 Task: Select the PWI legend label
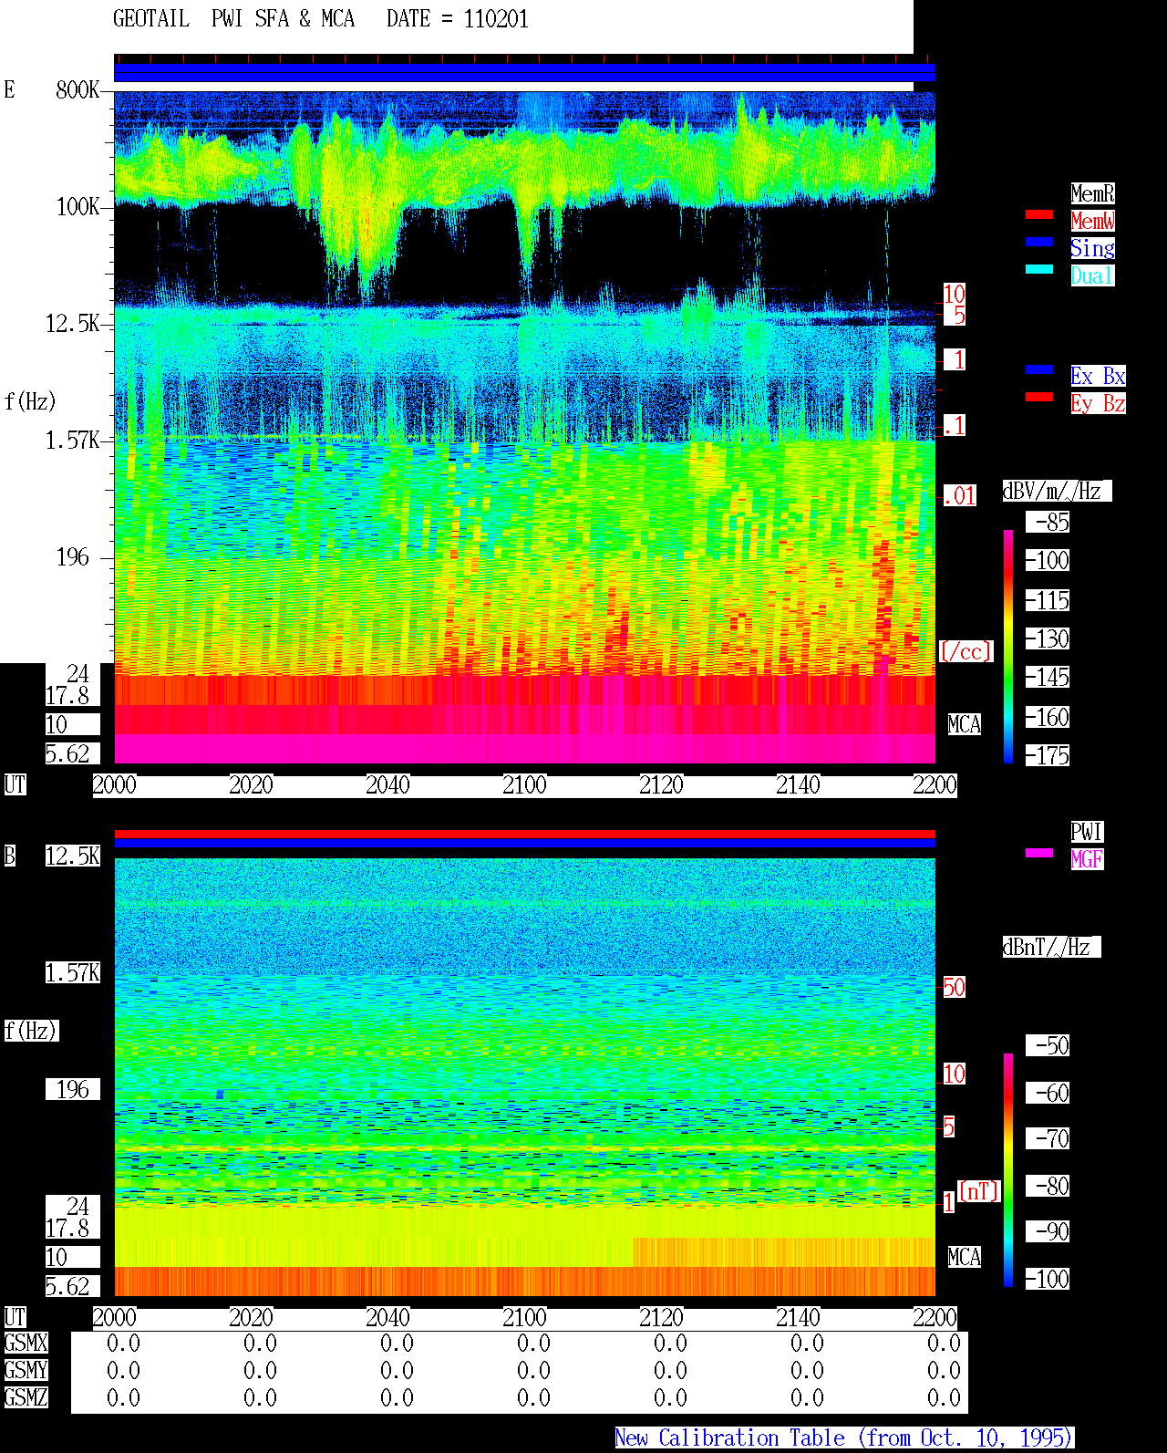click(1087, 832)
